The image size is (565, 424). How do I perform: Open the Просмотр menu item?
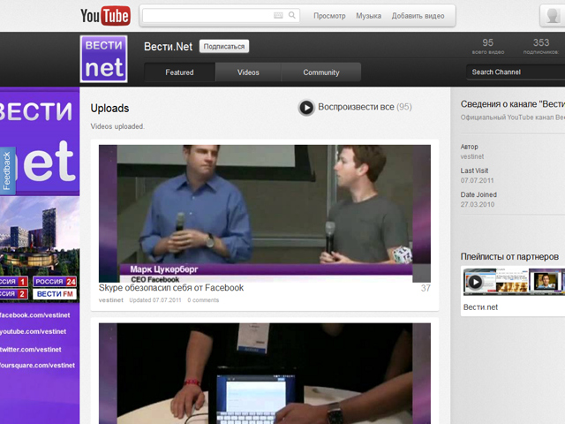[329, 16]
